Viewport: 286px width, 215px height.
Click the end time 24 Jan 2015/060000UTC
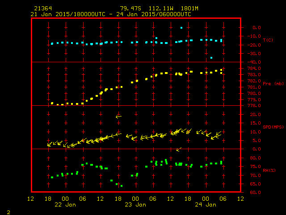[x=154, y=14]
